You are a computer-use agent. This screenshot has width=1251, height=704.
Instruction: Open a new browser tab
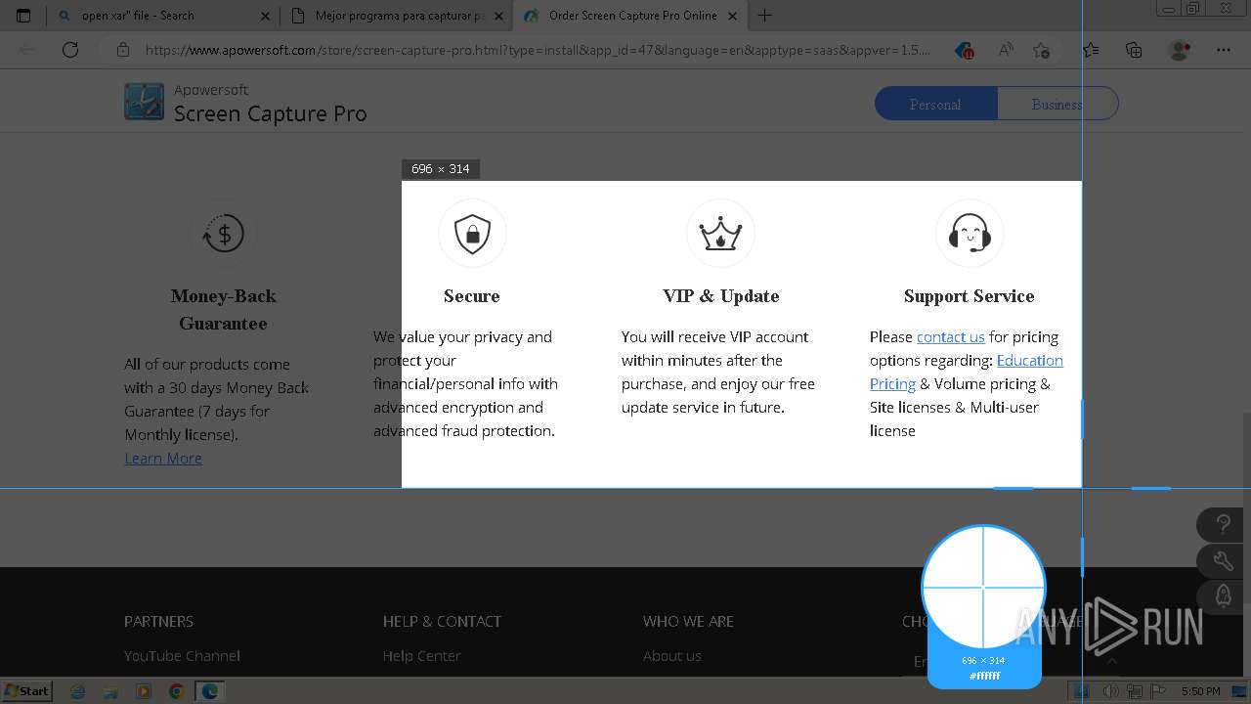click(765, 16)
